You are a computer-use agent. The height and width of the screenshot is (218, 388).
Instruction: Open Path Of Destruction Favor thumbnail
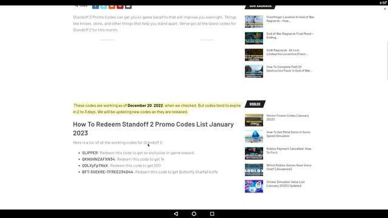tap(254, 71)
